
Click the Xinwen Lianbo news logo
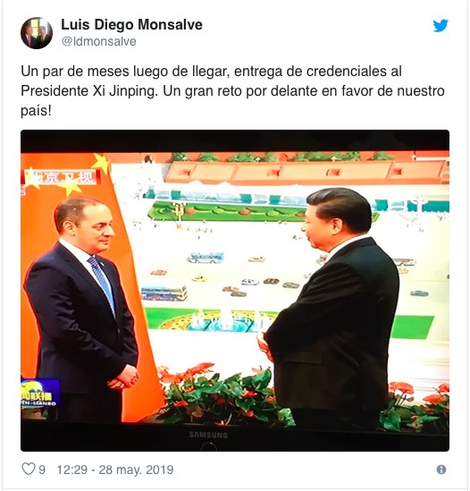pos(39,394)
